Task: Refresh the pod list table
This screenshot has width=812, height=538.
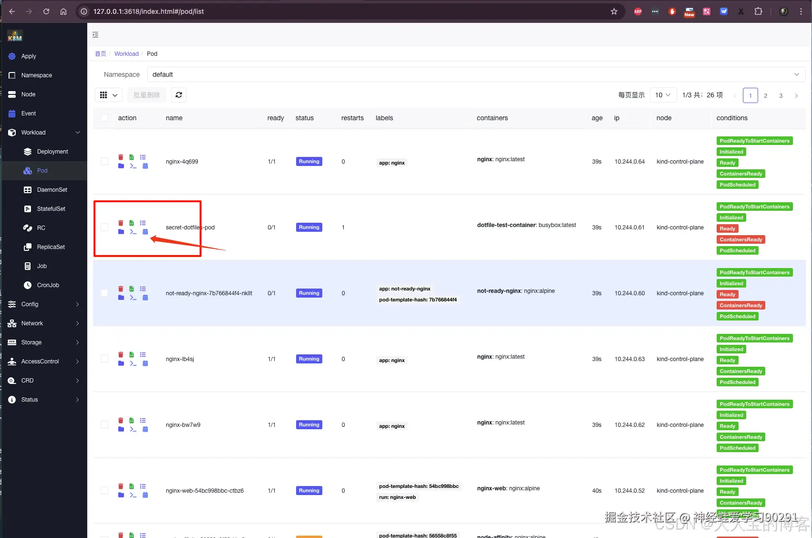Action: click(179, 95)
